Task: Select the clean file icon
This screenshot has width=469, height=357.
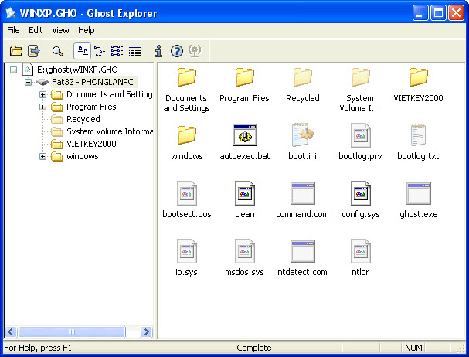Action: pos(245,193)
